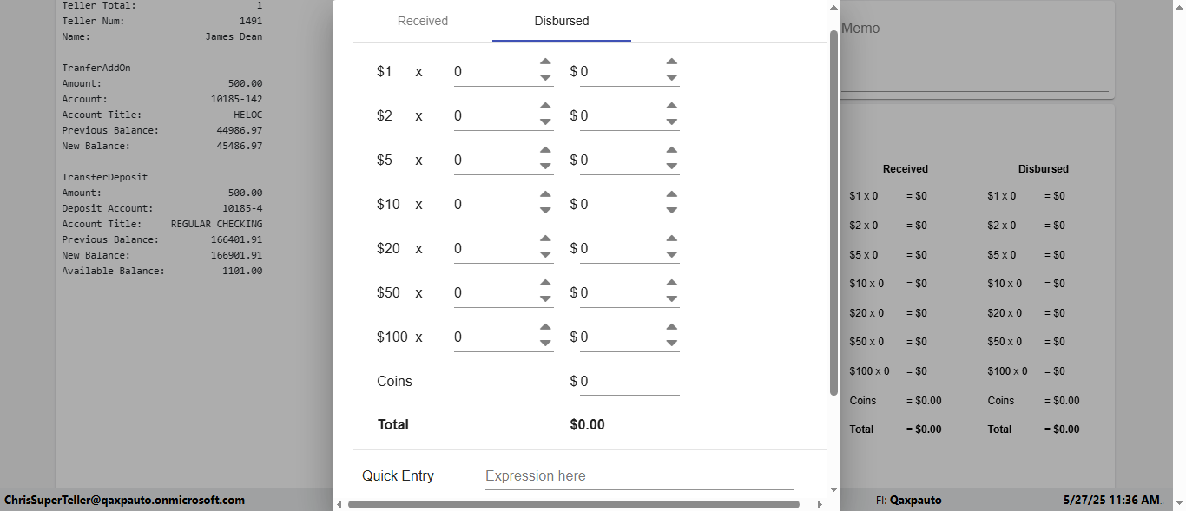Decrease the $100 dollar amount
This screenshot has height=511, width=1186.
(671, 344)
